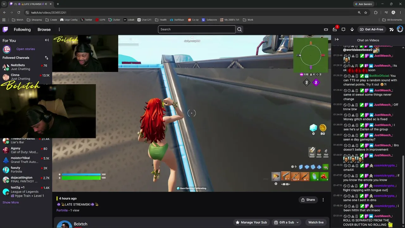Image resolution: width=405 pixels, height=228 pixels.
Task: Open the user avatar menu
Action: coord(400,29)
